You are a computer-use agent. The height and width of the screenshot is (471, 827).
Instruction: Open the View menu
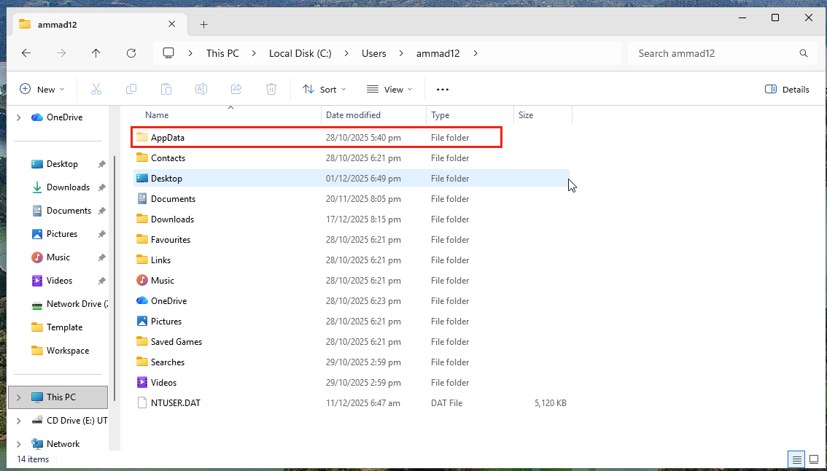click(x=389, y=89)
